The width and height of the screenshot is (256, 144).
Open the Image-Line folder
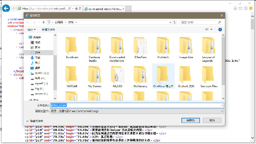(x=186, y=48)
